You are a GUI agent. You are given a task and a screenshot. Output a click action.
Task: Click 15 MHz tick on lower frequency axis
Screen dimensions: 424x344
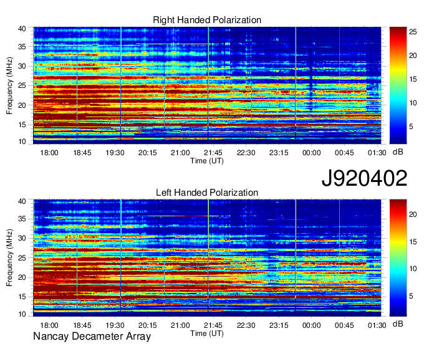tap(22, 297)
